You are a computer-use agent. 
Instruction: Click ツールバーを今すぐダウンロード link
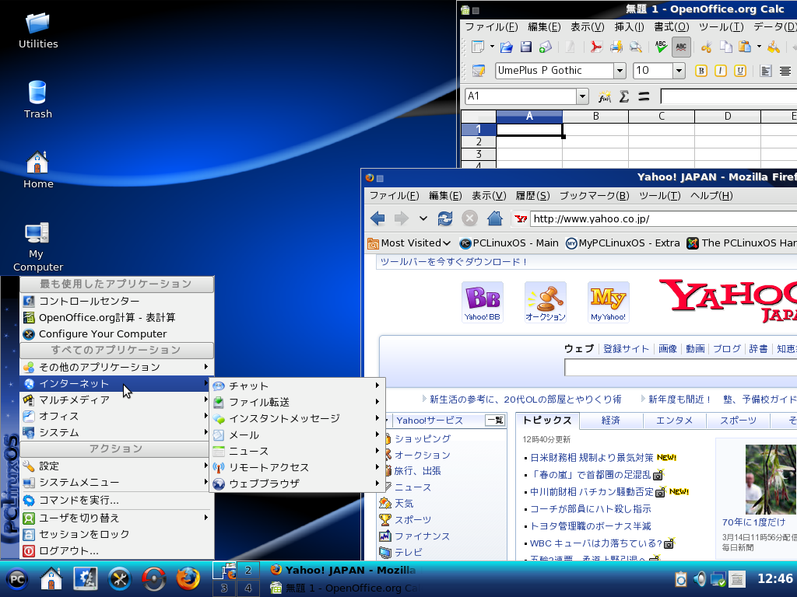pyautogui.click(x=454, y=262)
